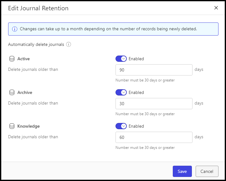Viewport: 226px width, 181px height.
Task: Disable the Active journal retention toggle
Action: tap(121, 59)
